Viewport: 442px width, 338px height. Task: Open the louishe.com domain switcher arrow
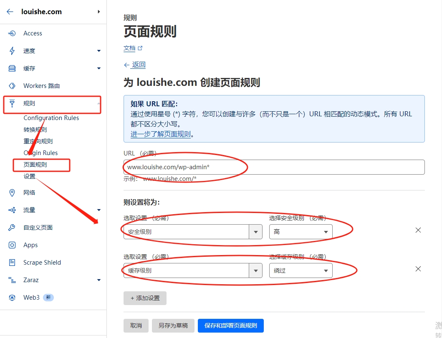[99, 12]
